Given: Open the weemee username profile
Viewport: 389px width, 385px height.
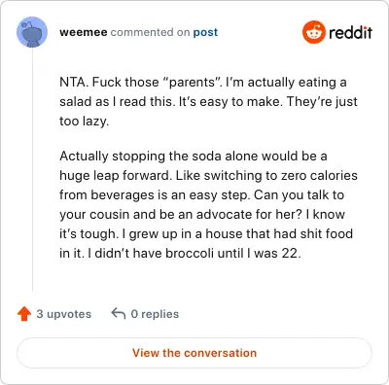Looking at the screenshot, I should coord(84,32).
